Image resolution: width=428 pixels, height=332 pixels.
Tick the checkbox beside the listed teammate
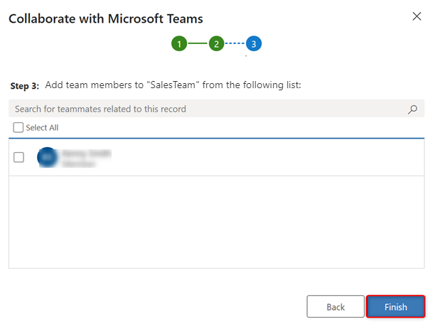19,157
